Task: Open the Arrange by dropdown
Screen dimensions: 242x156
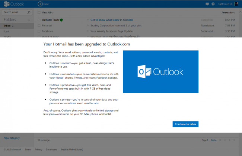Action: point(227,12)
